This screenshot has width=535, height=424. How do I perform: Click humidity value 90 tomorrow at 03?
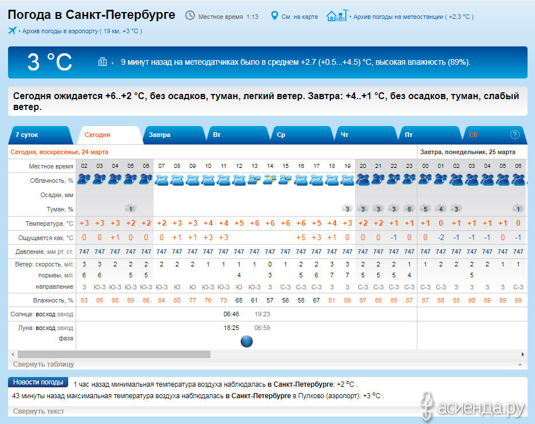click(x=471, y=300)
